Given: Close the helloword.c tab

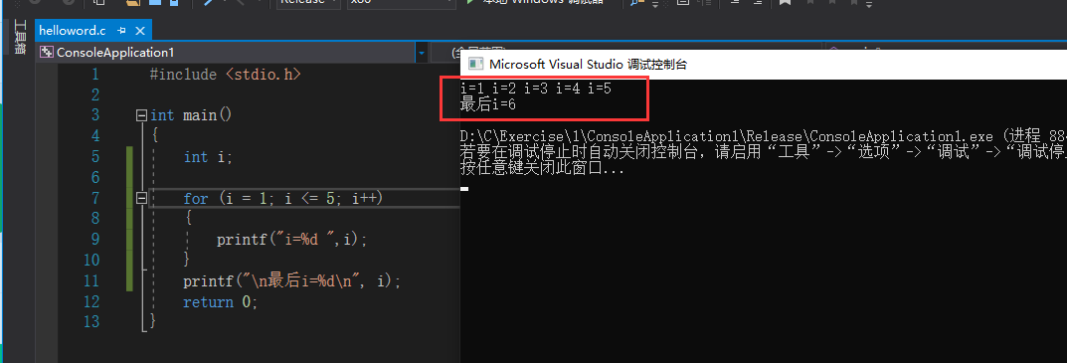Looking at the screenshot, I should [139, 31].
